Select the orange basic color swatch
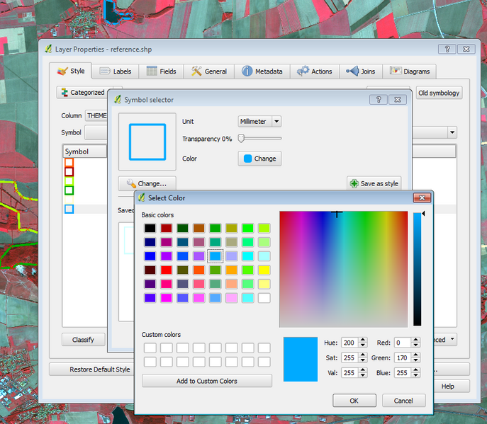 tap(231, 270)
